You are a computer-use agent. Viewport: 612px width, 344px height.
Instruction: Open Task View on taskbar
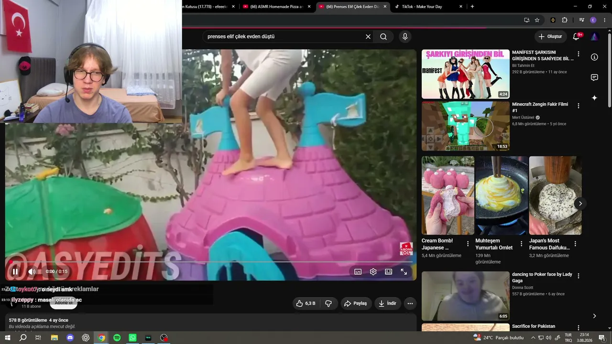pyautogui.click(x=38, y=338)
